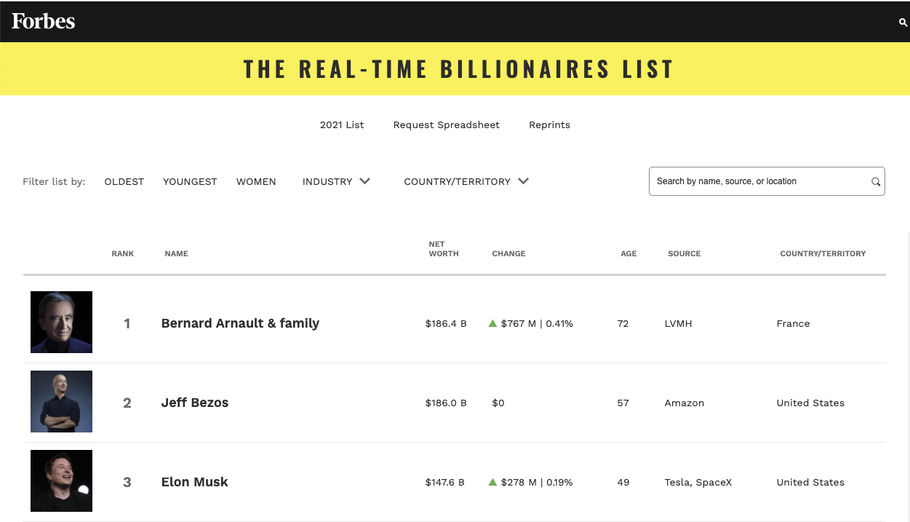Click the search magnifier in top bar
Screen dimensions: 910x522
[903, 23]
